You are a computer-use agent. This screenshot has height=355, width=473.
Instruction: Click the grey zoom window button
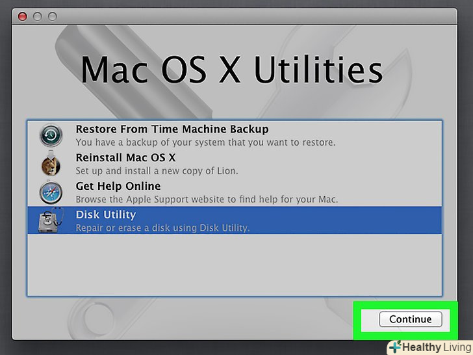tap(53, 17)
